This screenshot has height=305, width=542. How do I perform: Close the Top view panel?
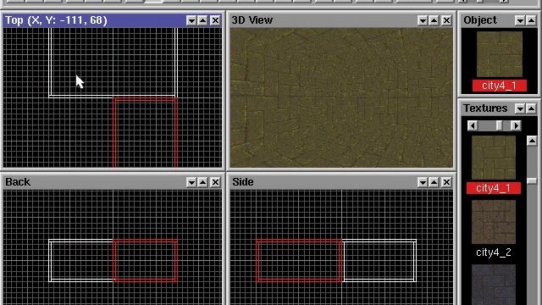pos(215,20)
